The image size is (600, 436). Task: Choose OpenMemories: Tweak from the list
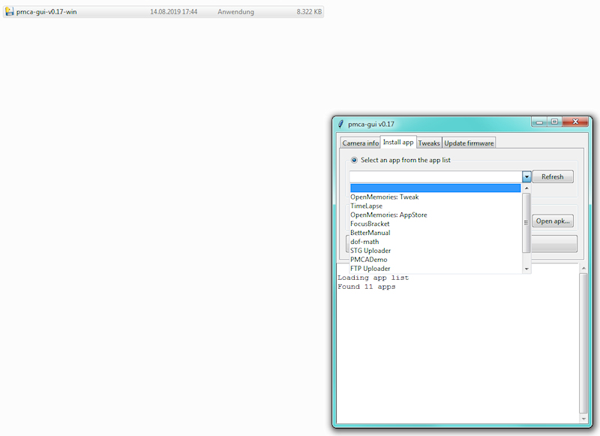(384, 197)
